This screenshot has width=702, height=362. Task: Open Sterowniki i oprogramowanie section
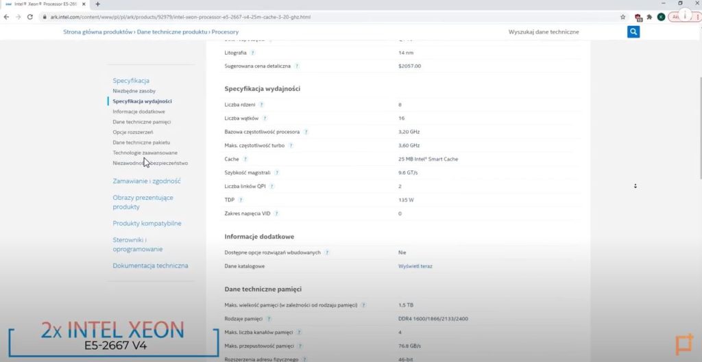(x=137, y=244)
